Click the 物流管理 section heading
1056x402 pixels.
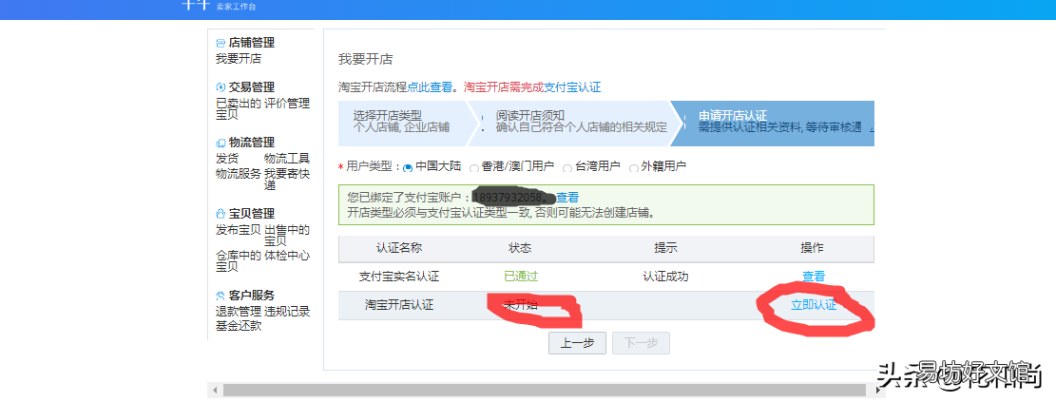(x=251, y=143)
